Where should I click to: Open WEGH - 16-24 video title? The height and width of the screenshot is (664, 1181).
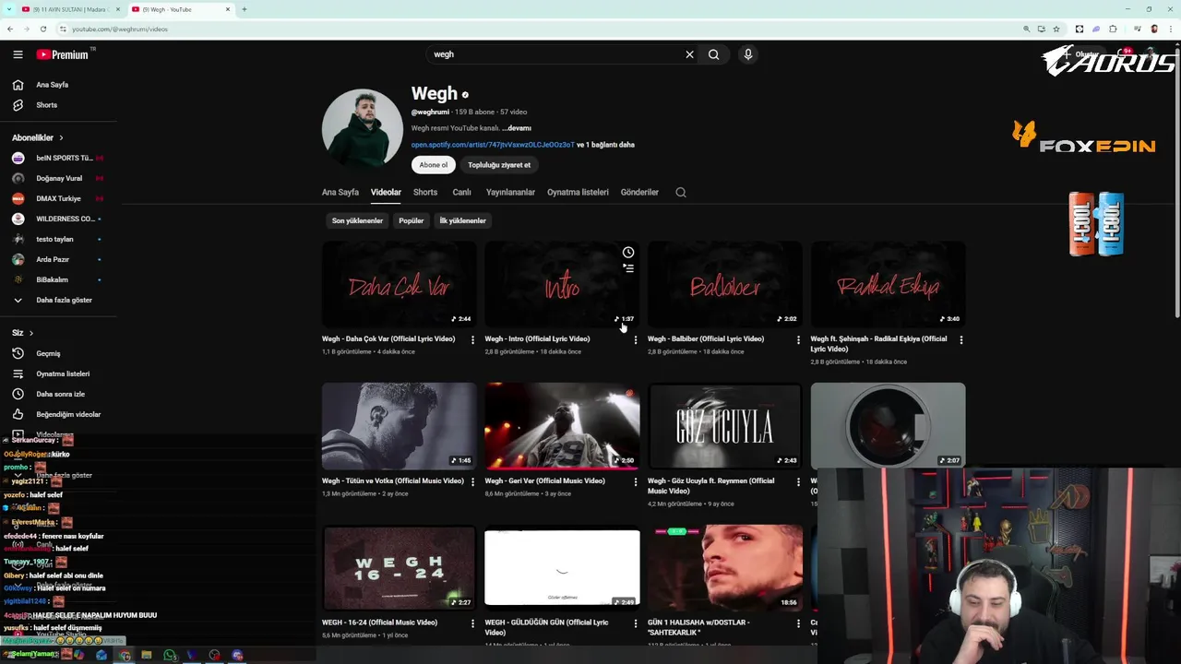pyautogui.click(x=379, y=622)
